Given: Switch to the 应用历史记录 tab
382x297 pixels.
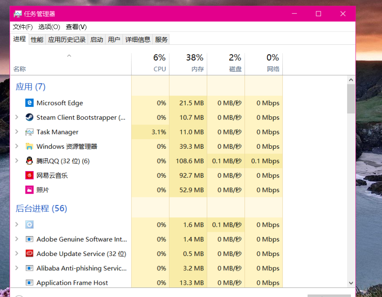Looking at the screenshot, I should (x=67, y=40).
